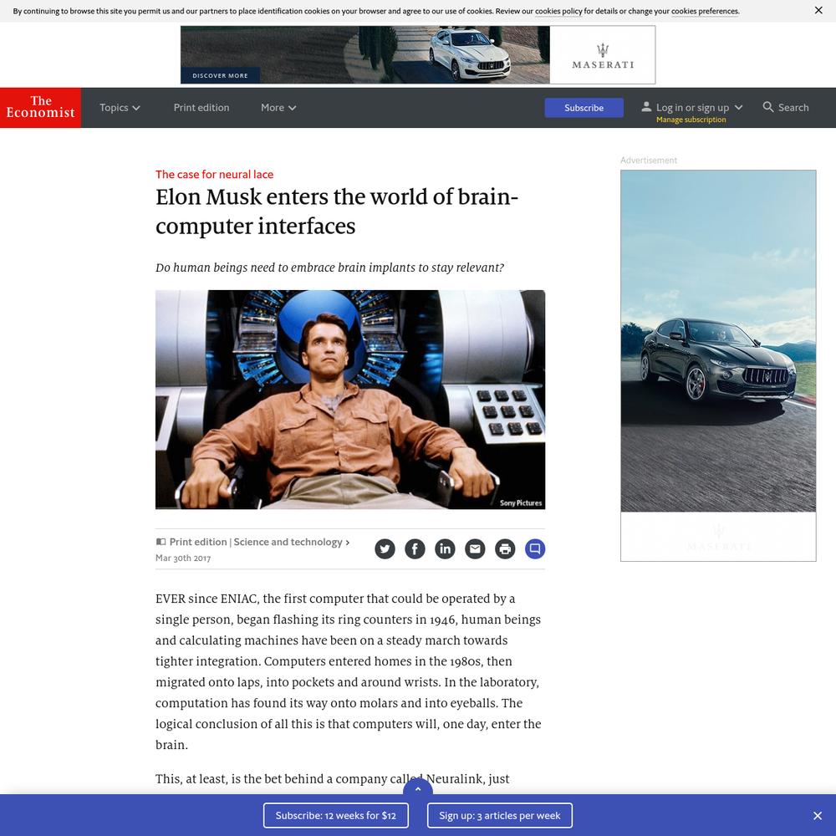Viewport: 836px width, 836px height.
Task: Click Print edition link below the photo
Action: pos(198,542)
